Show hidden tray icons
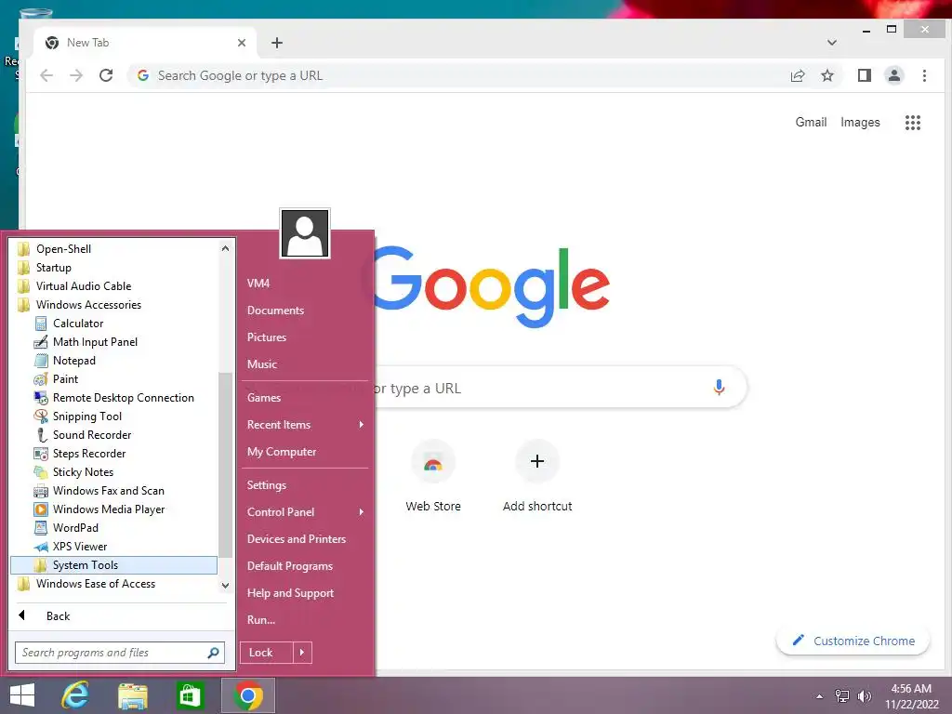Image resolution: width=952 pixels, height=714 pixels. pyautogui.click(x=820, y=696)
